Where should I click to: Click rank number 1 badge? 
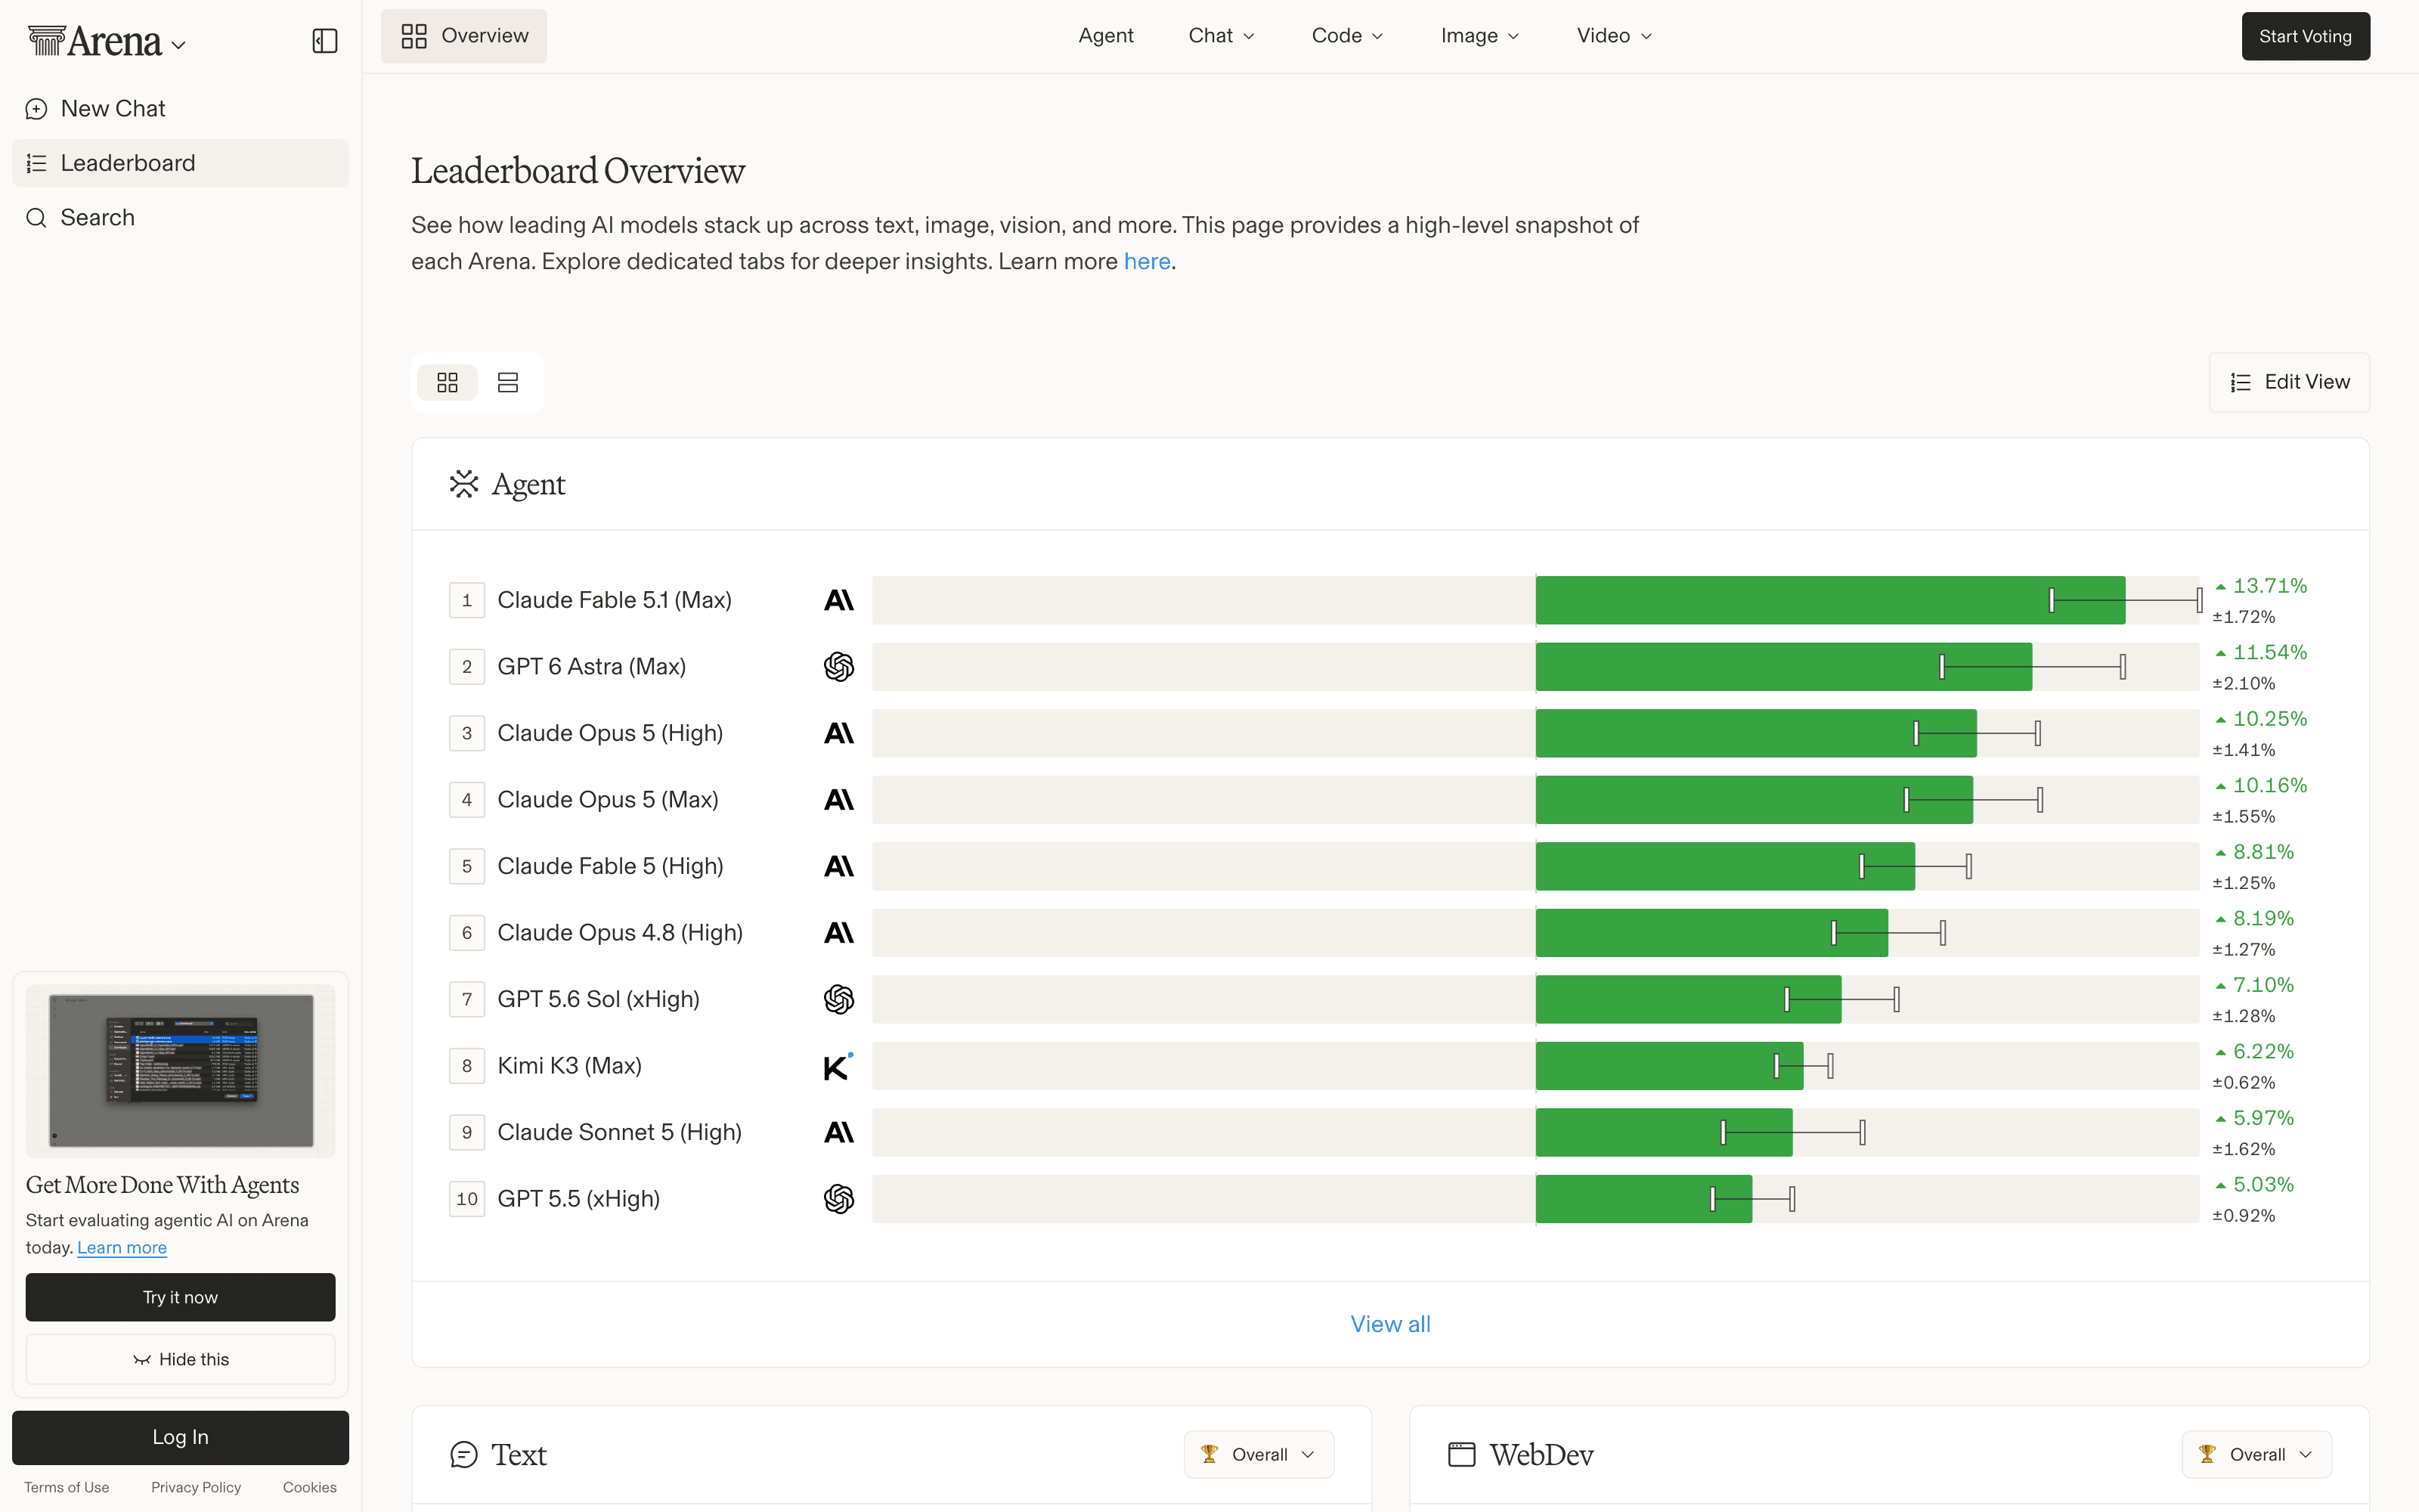(467, 600)
